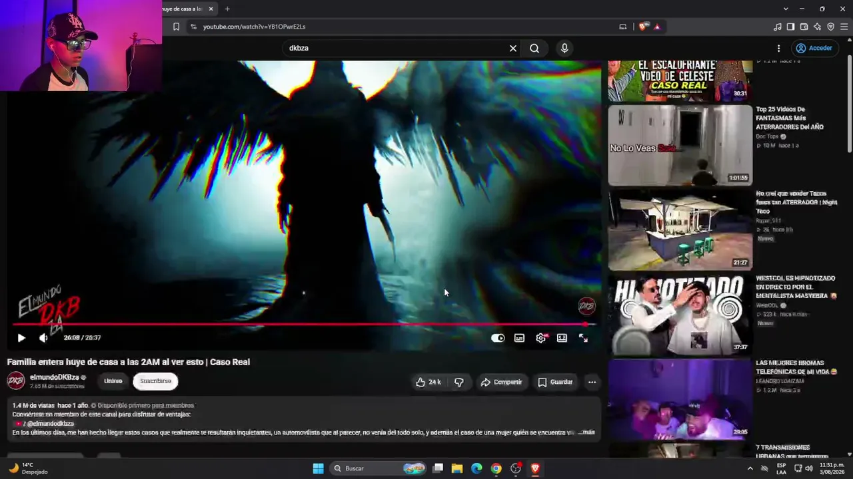Open 'LAS MEJORES BROMAS TELEFÓNICAS' title
Viewport: 853px width, 479px height.
tap(796, 367)
